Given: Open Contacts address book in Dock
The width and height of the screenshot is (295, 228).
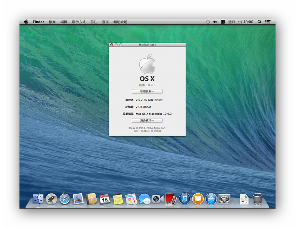Looking at the screenshot, I should [91, 199].
